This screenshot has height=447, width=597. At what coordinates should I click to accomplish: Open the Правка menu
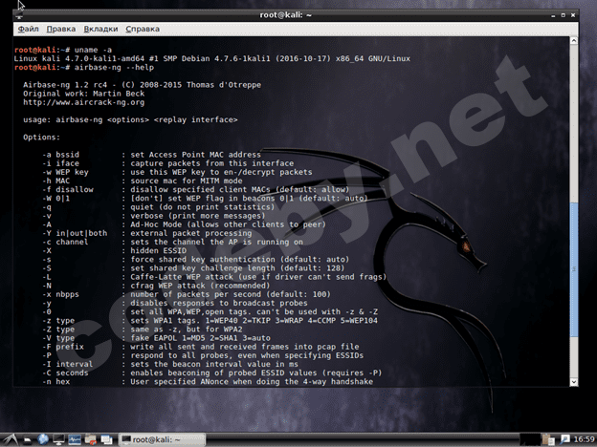61,29
